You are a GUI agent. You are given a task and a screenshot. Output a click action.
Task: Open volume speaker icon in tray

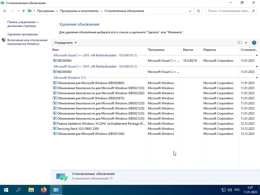click(x=230, y=190)
